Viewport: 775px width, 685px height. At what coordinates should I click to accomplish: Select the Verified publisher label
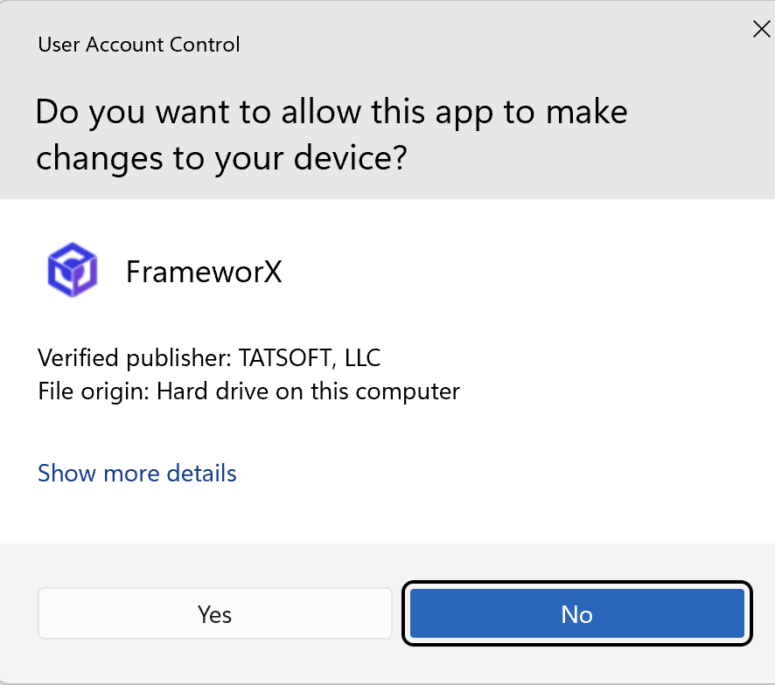pos(135,357)
